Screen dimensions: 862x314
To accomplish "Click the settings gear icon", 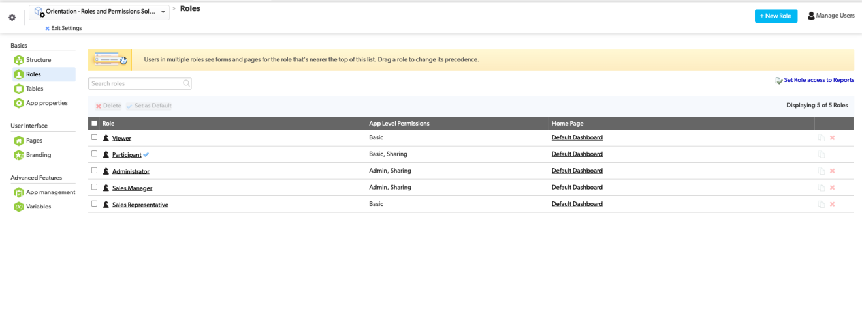I will coord(12,18).
